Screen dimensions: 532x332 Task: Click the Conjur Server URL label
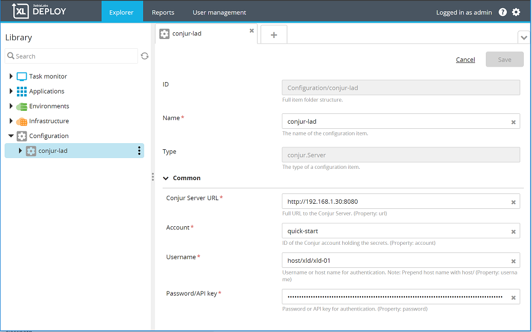(x=192, y=198)
